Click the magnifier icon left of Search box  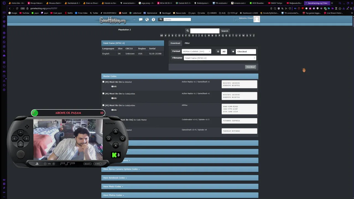188,31
